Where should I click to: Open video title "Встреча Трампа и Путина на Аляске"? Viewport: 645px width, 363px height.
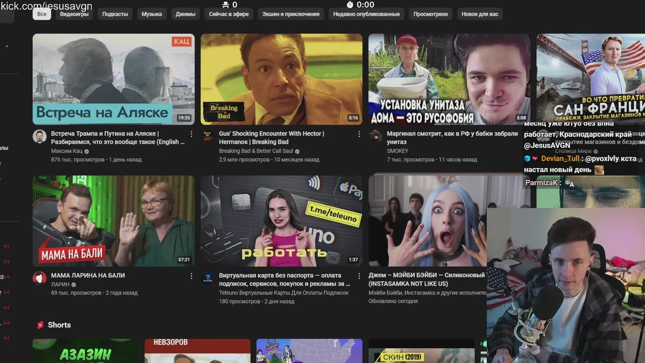click(x=118, y=138)
